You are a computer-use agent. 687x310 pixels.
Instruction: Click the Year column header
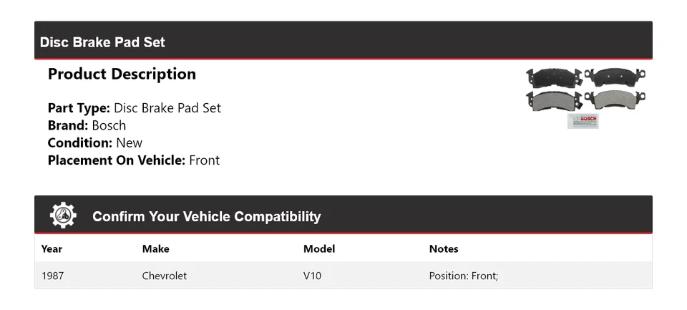point(52,249)
